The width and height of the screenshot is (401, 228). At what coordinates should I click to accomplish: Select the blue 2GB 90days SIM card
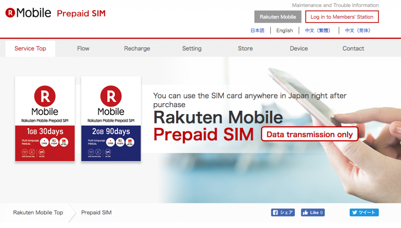[x=111, y=119]
